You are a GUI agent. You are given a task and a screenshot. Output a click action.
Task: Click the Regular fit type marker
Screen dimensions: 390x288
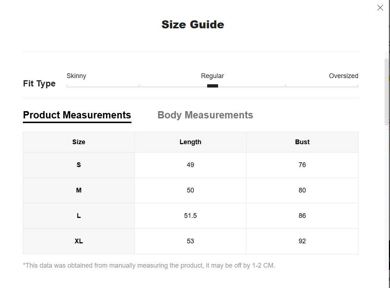click(x=212, y=86)
